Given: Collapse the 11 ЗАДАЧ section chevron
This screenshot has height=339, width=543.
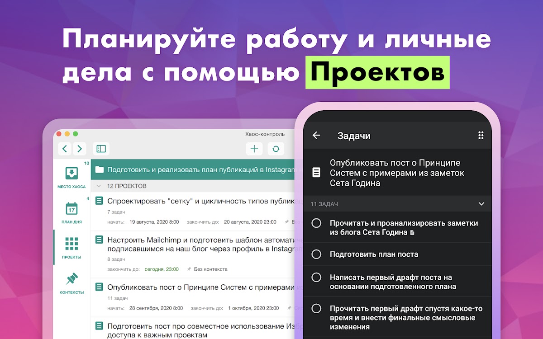Looking at the screenshot, I should [481, 204].
